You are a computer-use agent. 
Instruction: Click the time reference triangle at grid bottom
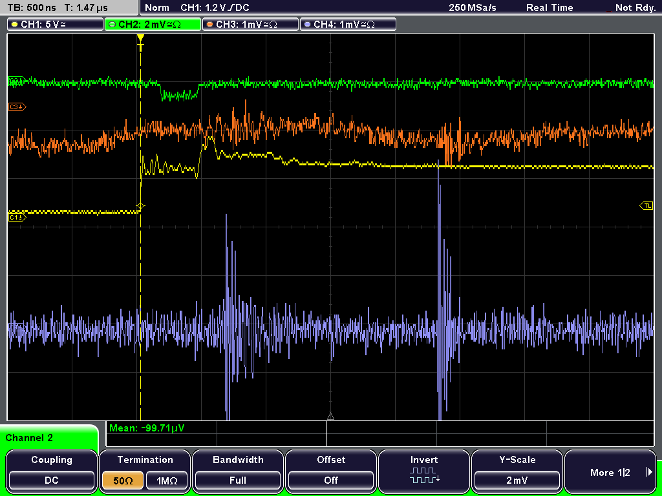(x=330, y=417)
